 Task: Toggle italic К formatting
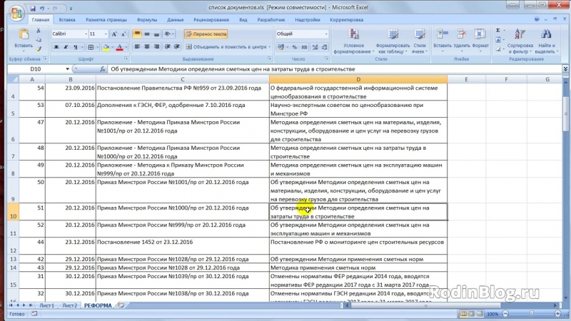pos(66,47)
